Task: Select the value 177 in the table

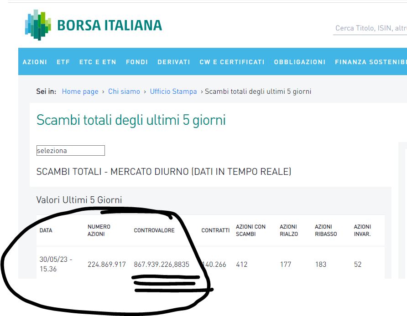Action: point(286,264)
